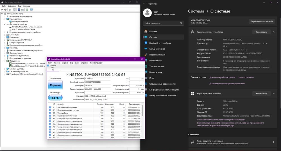Click the KINGSTON SUV400S37240G ATA Device drive icon
This screenshot has height=151, width=281.
[x=10, y=27]
